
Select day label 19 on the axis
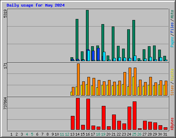point(103,134)
